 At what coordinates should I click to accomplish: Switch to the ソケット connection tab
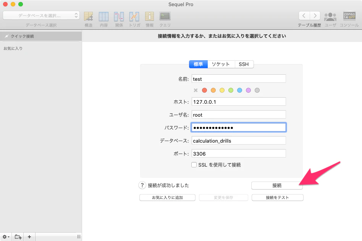[221, 64]
